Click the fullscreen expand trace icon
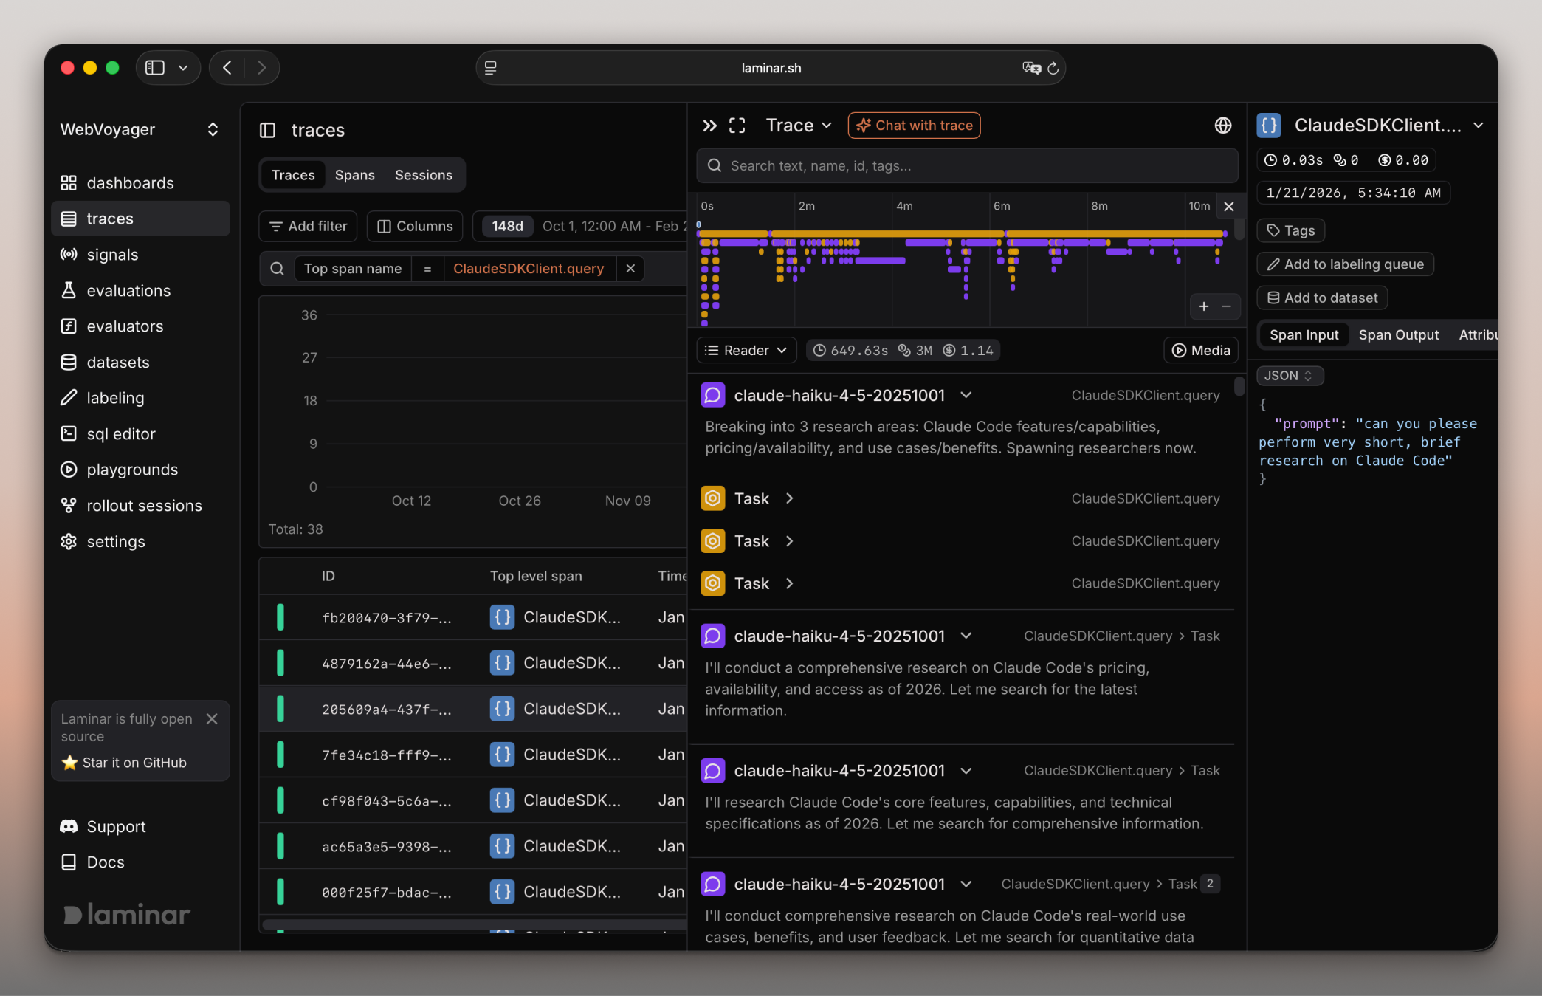 737,126
